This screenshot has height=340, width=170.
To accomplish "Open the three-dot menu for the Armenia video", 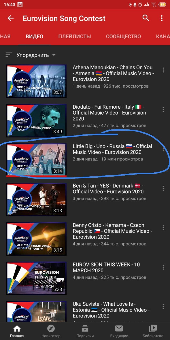I will pyautogui.click(x=163, y=70).
